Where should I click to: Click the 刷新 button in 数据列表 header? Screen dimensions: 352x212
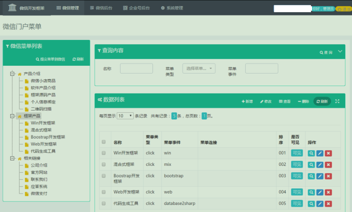point(322,102)
